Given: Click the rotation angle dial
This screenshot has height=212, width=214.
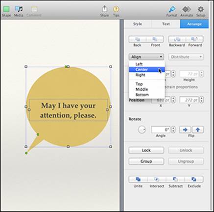Looking at the screenshot, I should 142,130.
